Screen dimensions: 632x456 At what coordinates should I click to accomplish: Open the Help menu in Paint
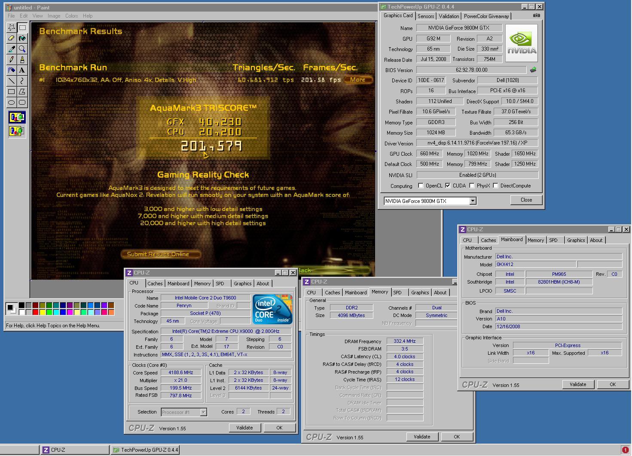click(88, 16)
